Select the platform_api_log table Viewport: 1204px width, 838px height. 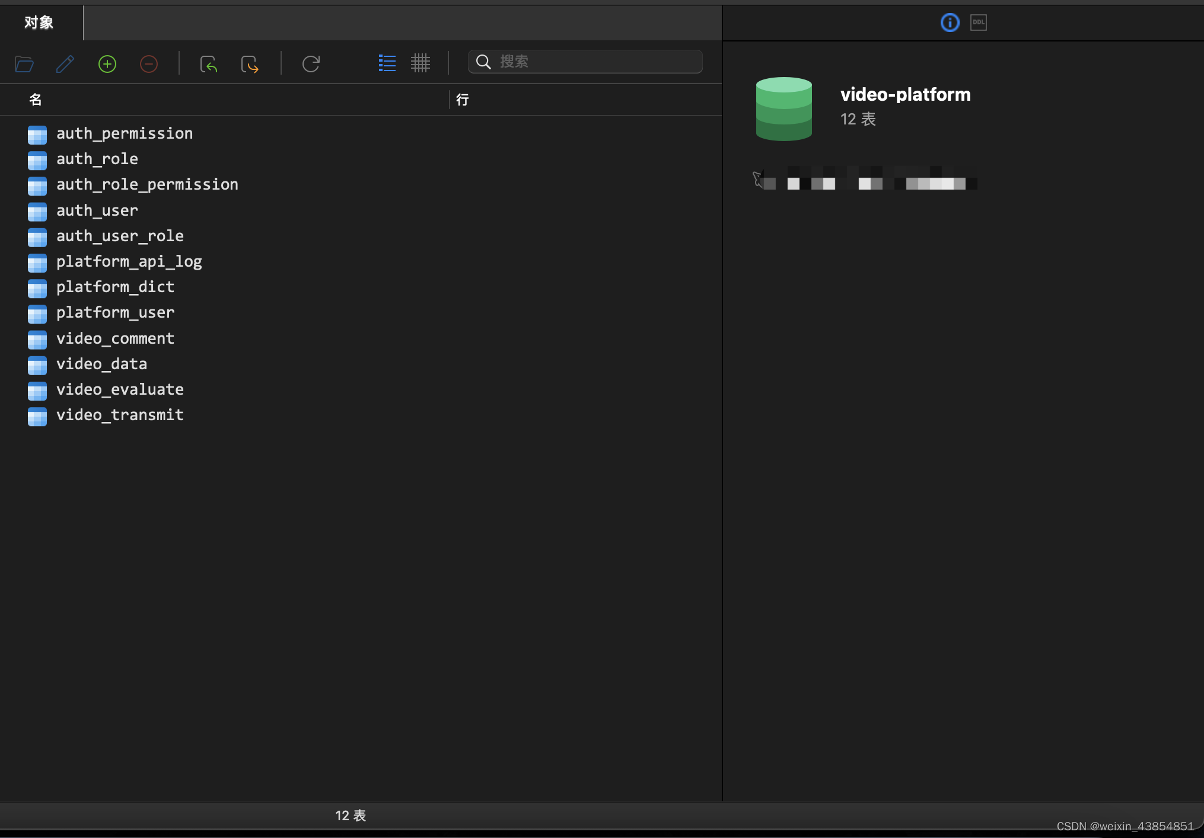point(129,262)
